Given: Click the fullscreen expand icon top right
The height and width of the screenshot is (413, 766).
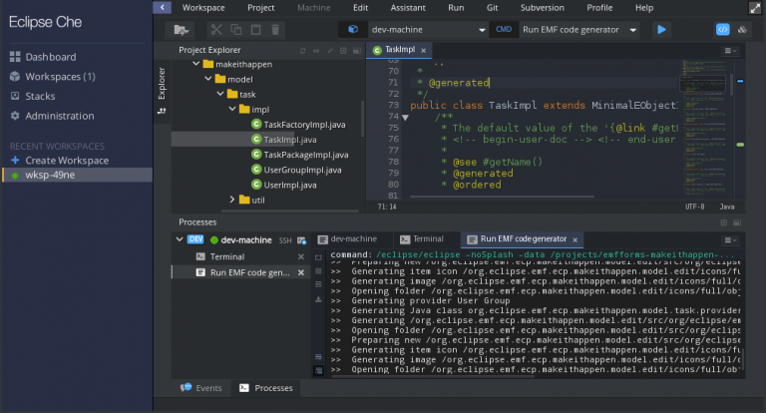Looking at the screenshot, I should 754,7.
